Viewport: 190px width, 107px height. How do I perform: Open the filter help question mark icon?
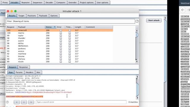coord(137,21)
